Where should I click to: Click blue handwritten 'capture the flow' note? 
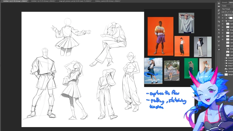click(x=163, y=93)
